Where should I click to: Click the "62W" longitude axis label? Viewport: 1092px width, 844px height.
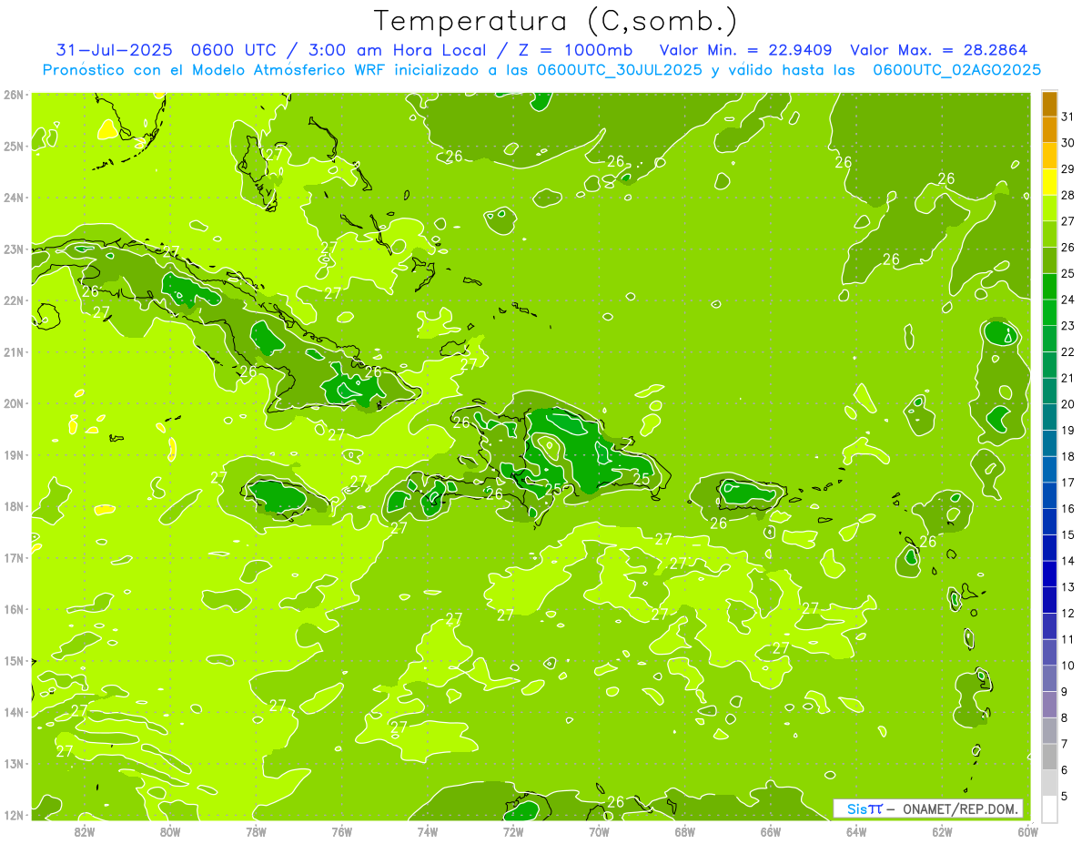pos(943,831)
